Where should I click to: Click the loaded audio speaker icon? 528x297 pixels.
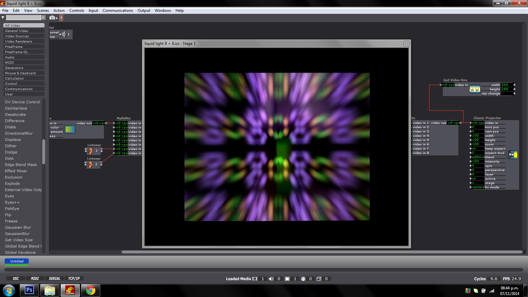pos(271,279)
